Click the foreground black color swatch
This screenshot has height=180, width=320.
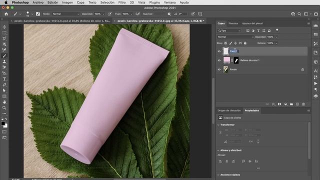pos(3,123)
